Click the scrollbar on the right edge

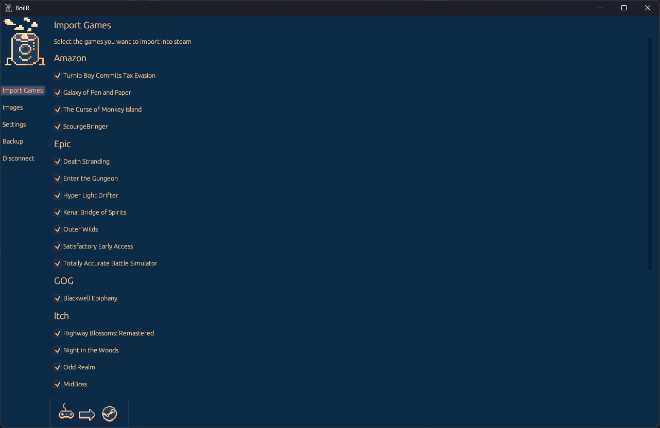coord(649,154)
